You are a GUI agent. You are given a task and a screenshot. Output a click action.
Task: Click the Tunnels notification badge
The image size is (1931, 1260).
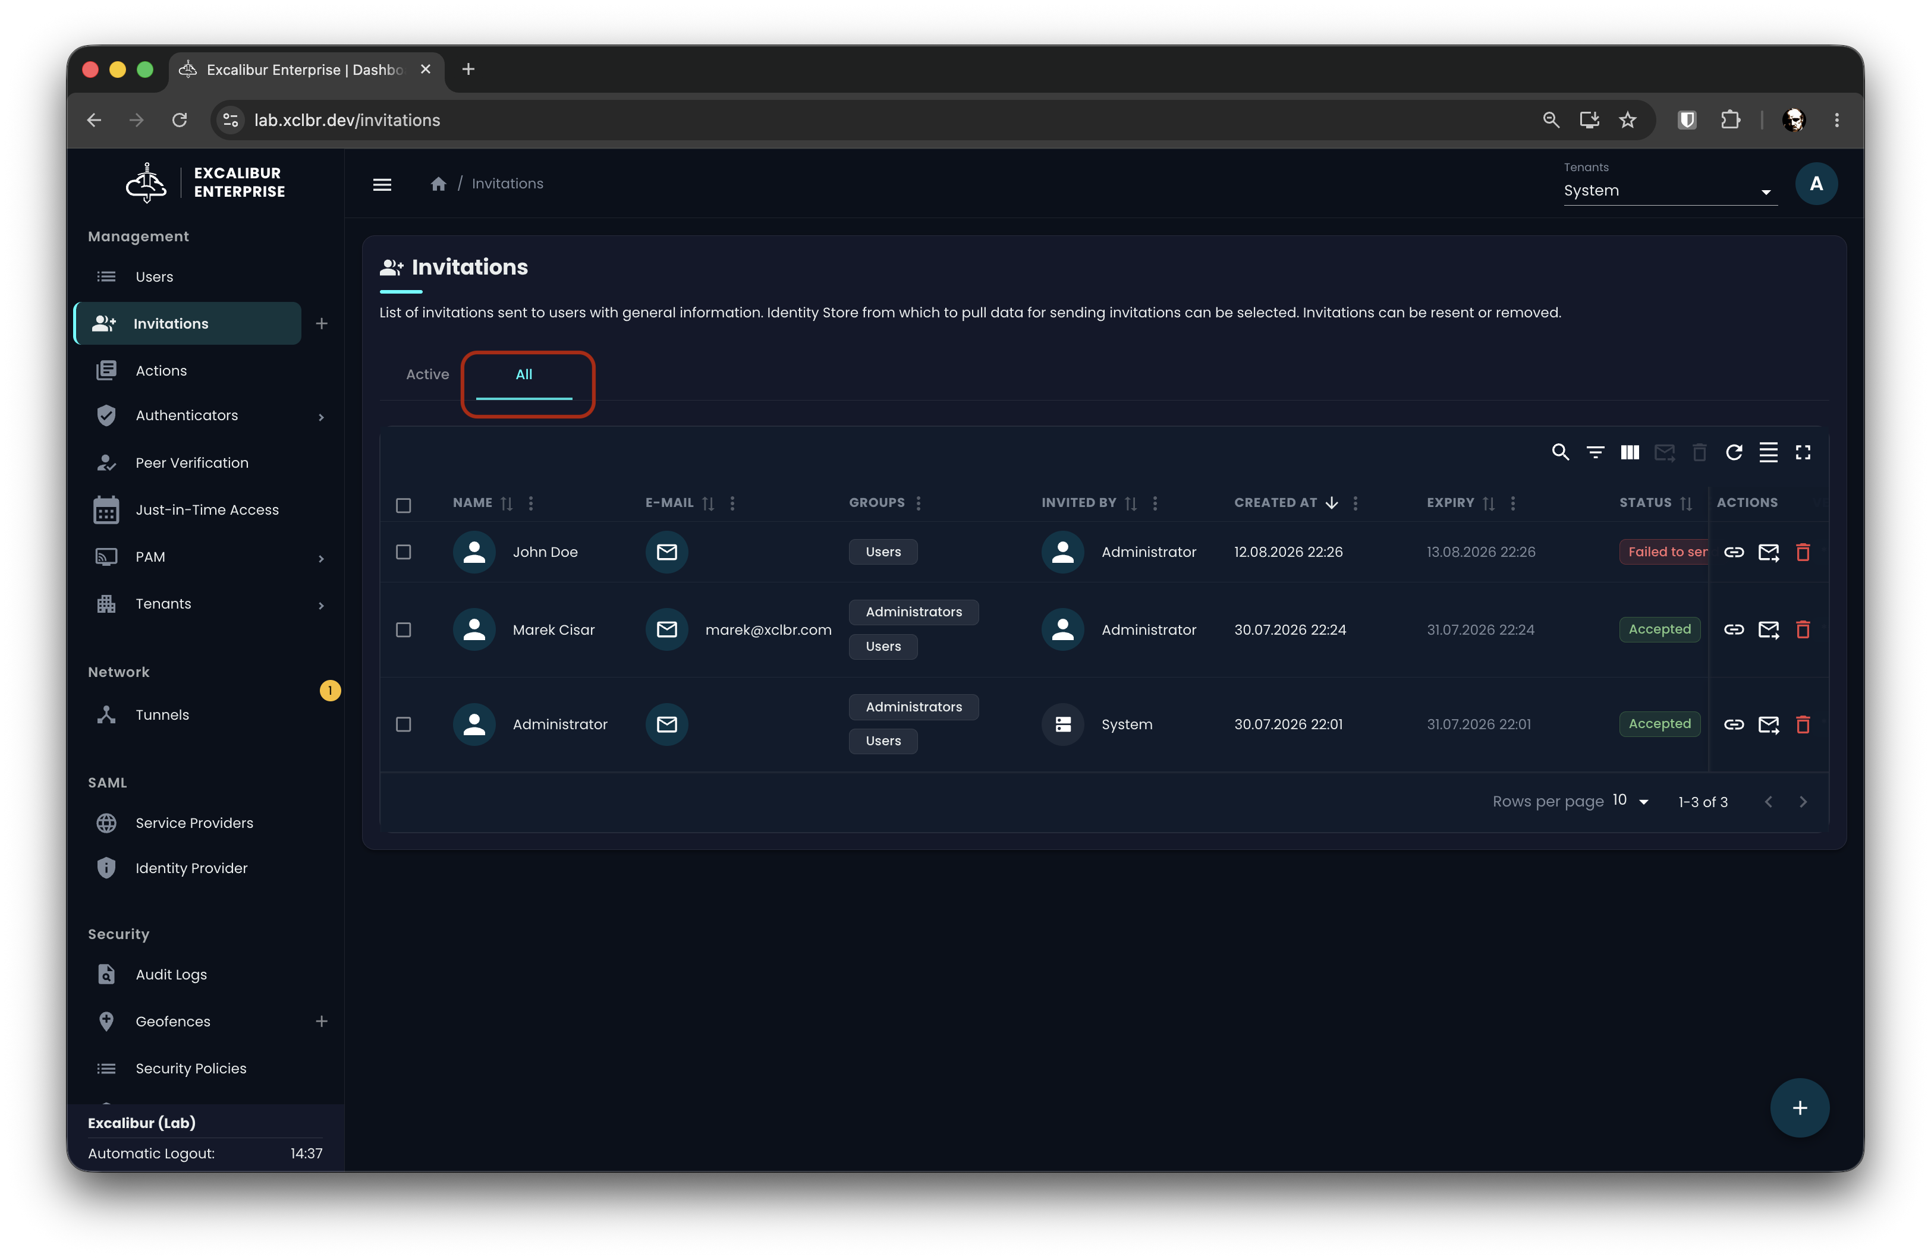[x=329, y=691]
